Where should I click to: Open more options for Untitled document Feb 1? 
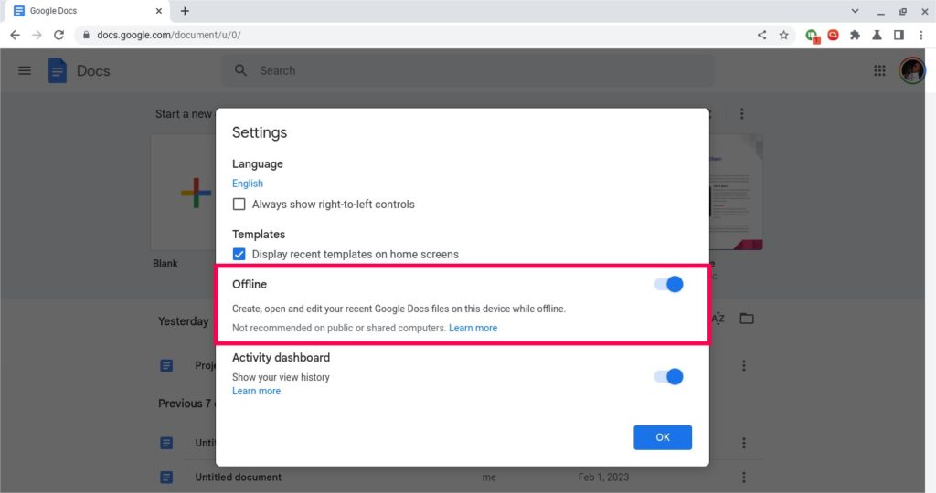[x=744, y=477]
